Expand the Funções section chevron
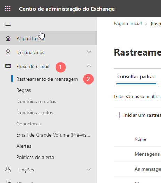This screenshot has height=183, width=161. click(89, 169)
